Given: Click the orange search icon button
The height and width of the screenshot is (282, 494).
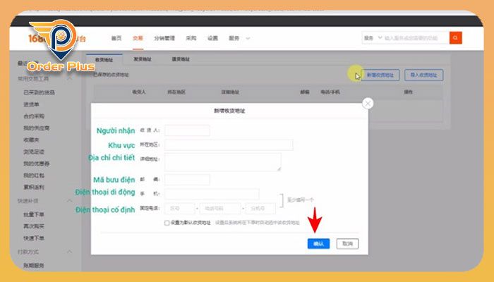Looking at the screenshot, I should tap(456, 38).
